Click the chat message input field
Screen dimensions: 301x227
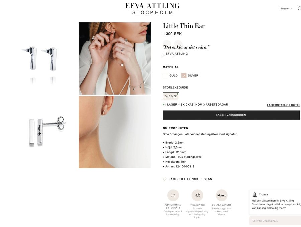[275, 221]
